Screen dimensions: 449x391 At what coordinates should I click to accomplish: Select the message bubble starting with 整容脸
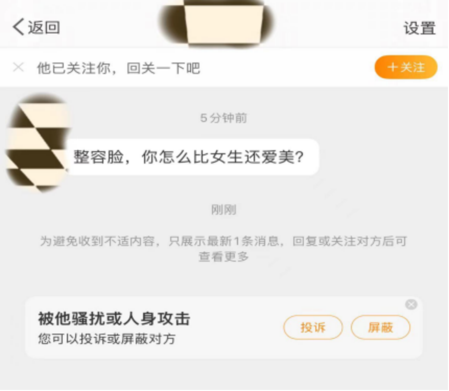tap(193, 157)
